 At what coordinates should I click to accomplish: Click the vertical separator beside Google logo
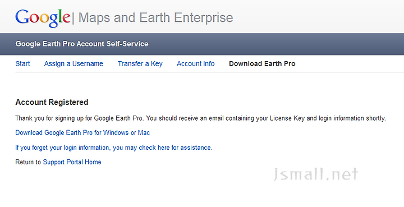73,19
